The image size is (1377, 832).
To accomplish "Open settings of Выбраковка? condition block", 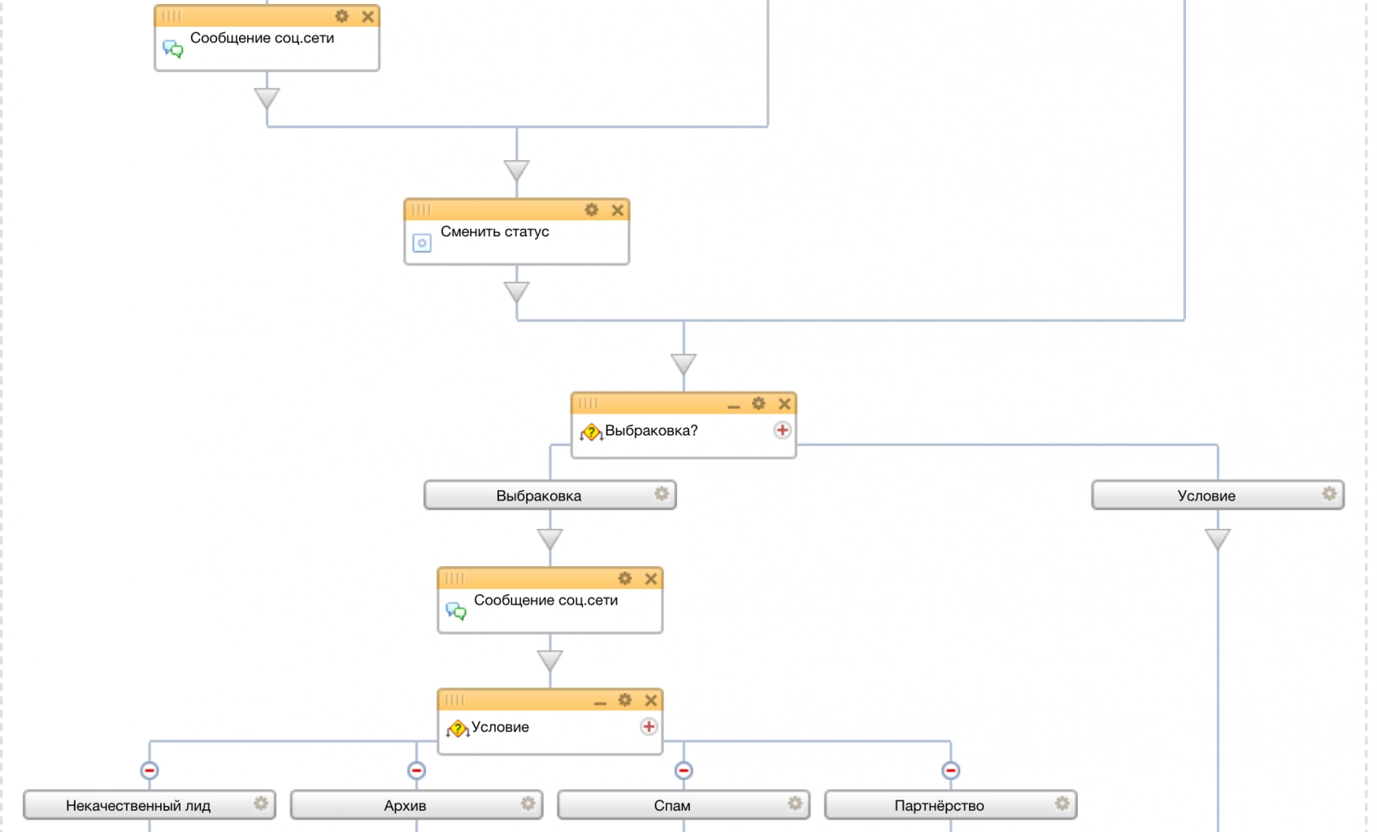I will 758,404.
